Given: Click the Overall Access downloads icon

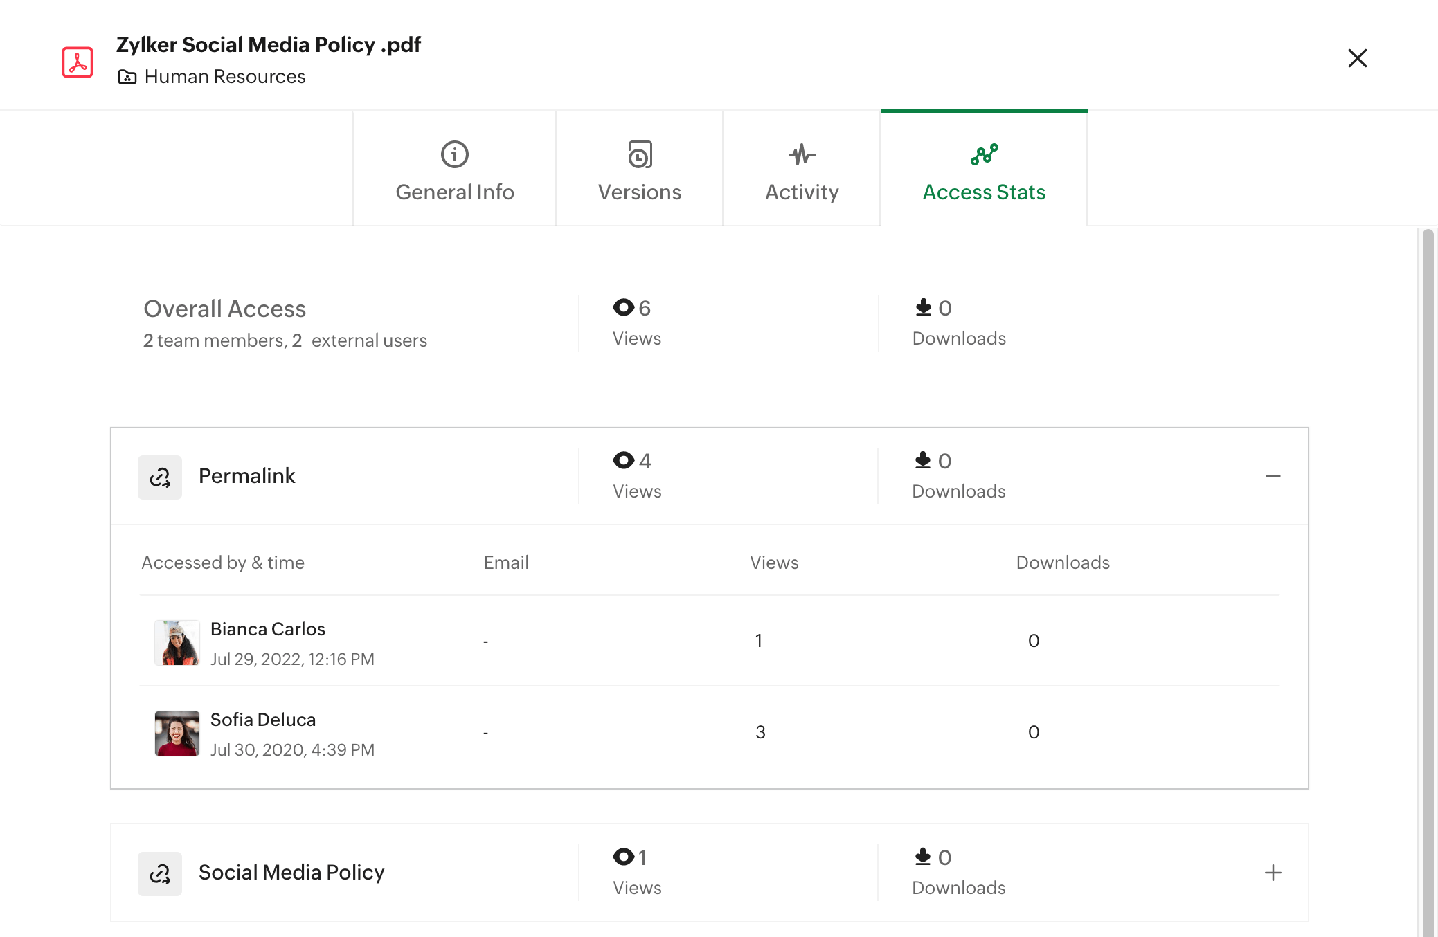Looking at the screenshot, I should [x=923, y=307].
